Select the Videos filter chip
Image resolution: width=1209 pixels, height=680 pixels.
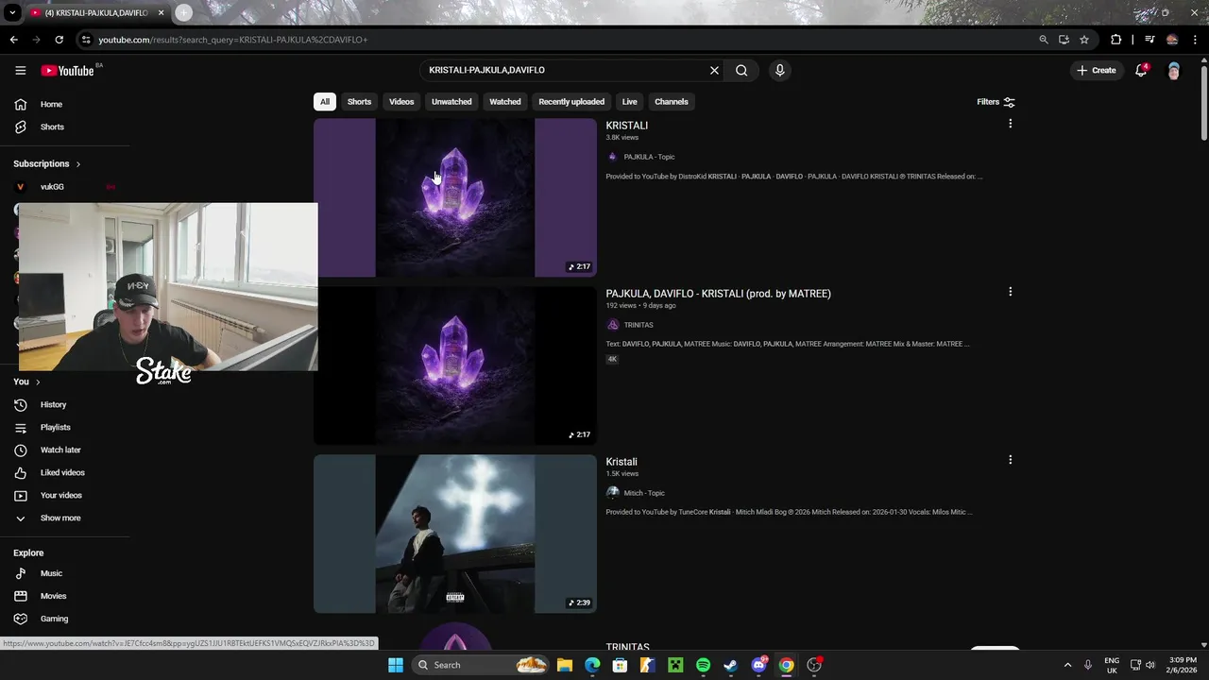click(x=401, y=101)
